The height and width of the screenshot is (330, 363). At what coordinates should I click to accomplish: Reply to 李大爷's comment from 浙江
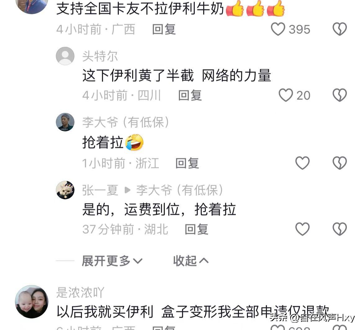[187, 163]
